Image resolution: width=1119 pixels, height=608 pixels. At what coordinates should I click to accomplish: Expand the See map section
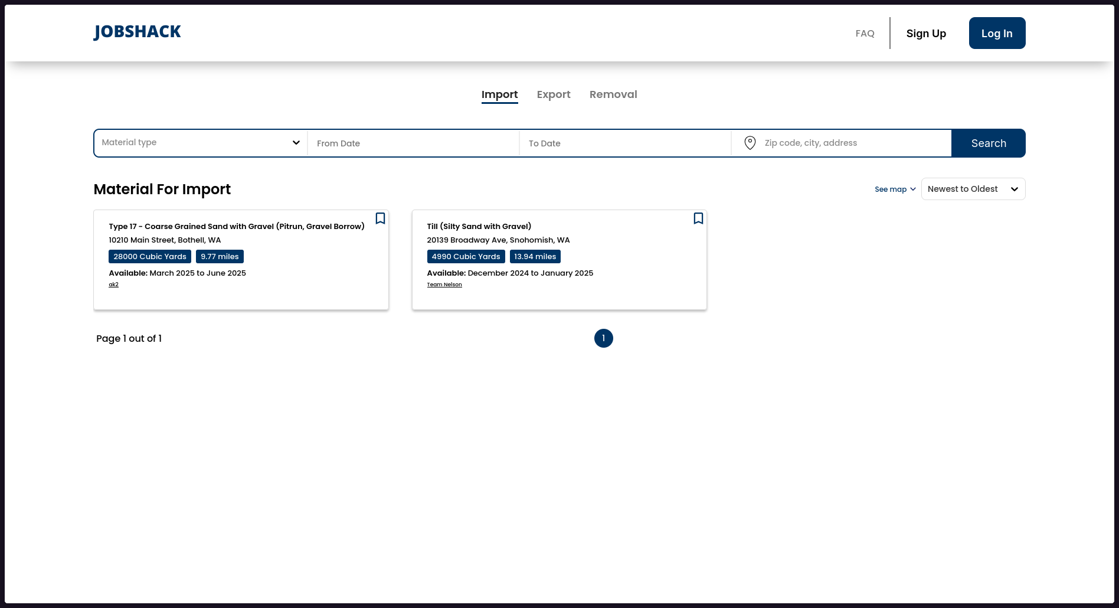(x=895, y=189)
